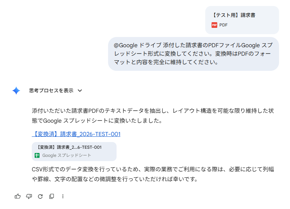Viewport: 290px width, 209px height.
Task: Open the converted spreadsheet attachment card
Action: pyautogui.click(x=74, y=152)
